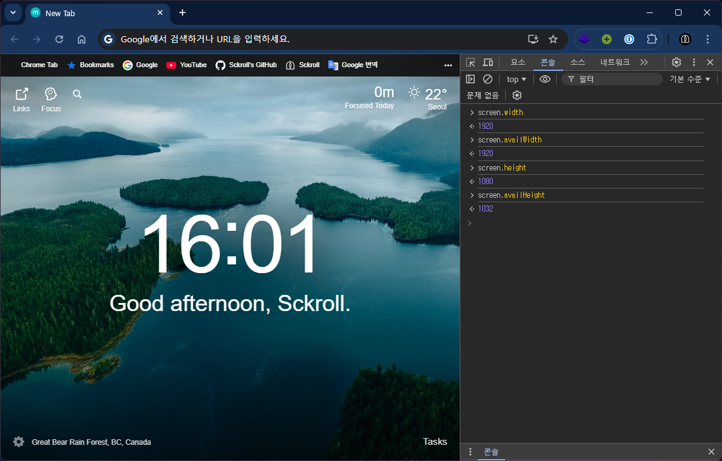Toggle the device toolbar emulation mode
The height and width of the screenshot is (461, 722).
(488, 62)
